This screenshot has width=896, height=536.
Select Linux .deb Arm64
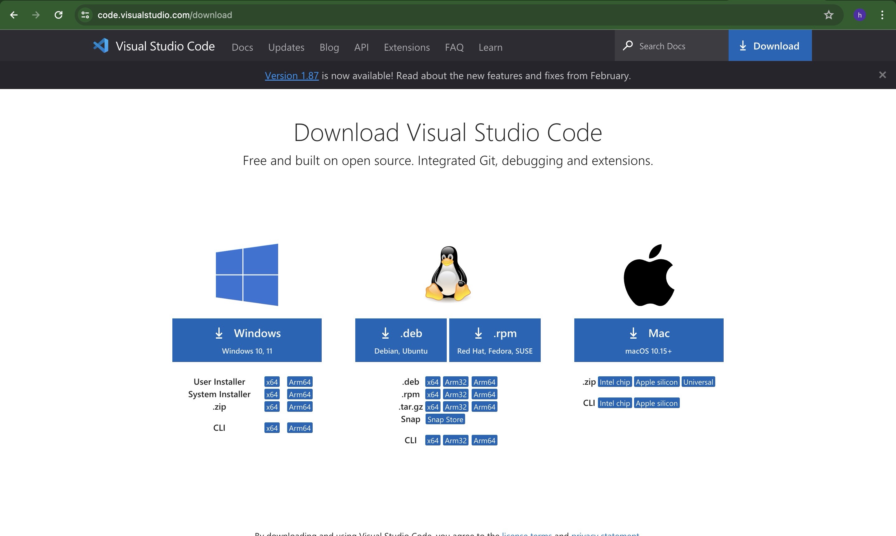(484, 382)
